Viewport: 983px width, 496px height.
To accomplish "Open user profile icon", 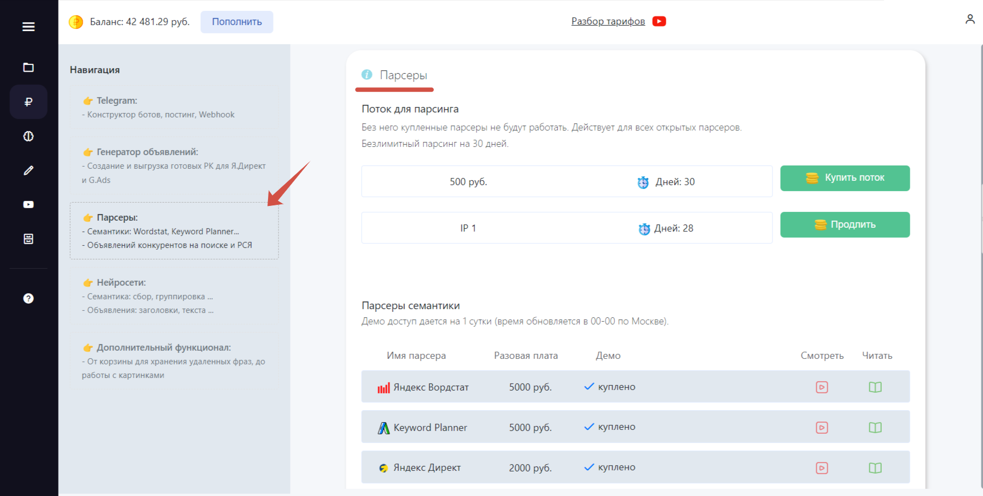I will [x=970, y=19].
